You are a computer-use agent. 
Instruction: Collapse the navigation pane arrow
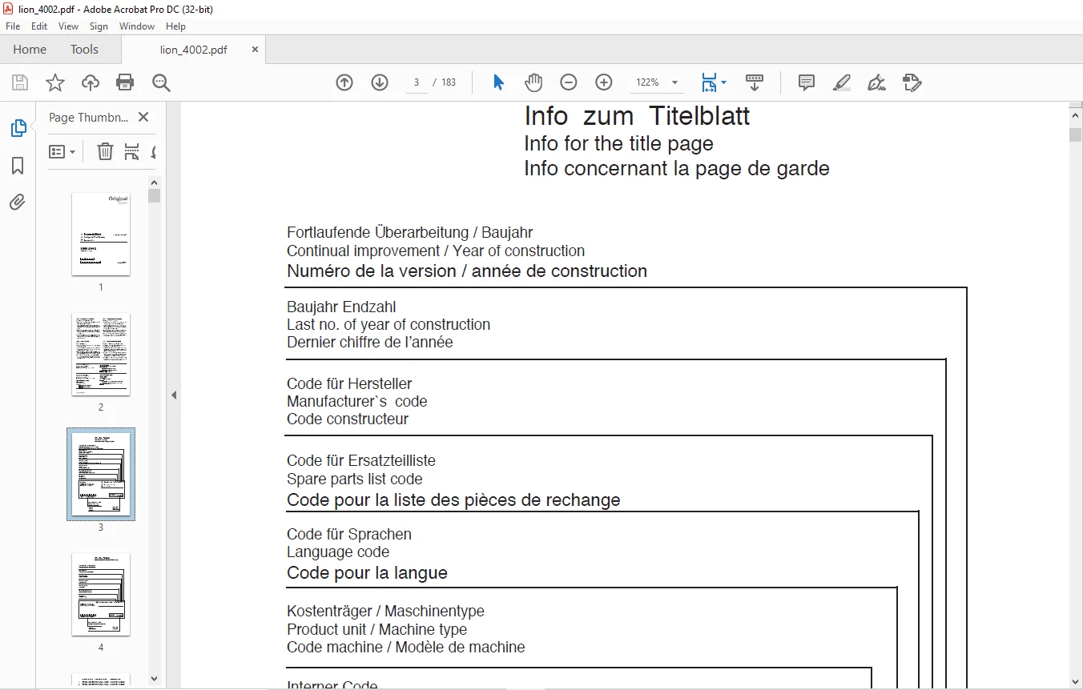pyautogui.click(x=173, y=395)
